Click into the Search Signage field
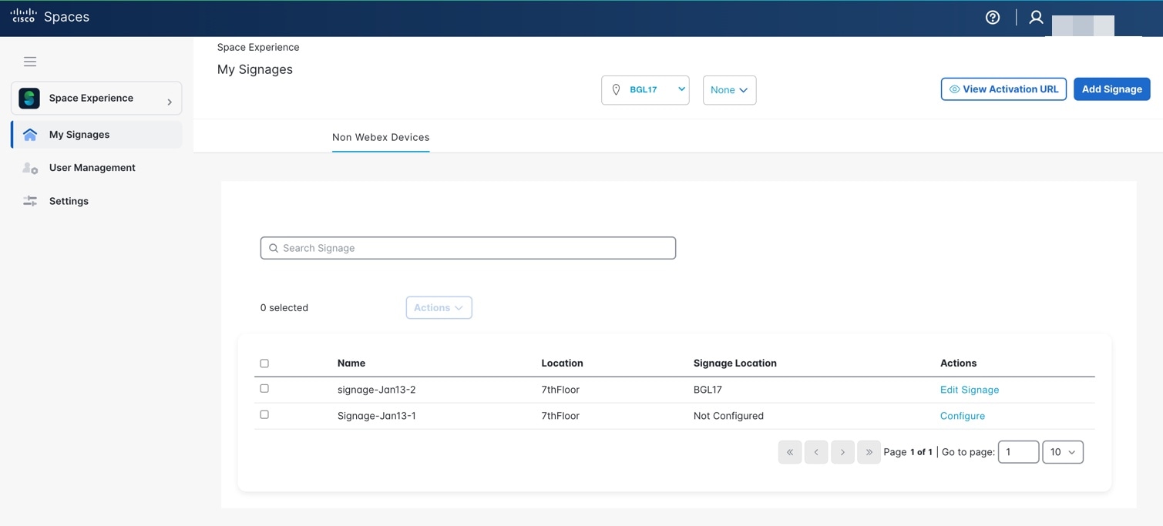The width and height of the screenshot is (1163, 526). pos(468,248)
